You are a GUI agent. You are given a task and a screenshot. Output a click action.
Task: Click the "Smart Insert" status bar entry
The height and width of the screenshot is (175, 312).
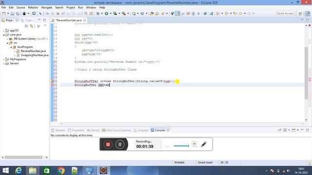tap(205, 162)
